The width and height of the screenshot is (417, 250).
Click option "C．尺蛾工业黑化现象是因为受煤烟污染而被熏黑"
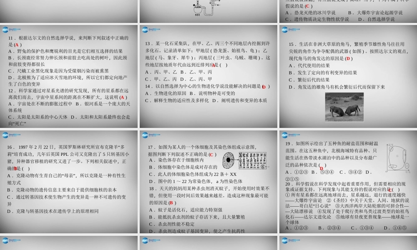click(58, 71)
